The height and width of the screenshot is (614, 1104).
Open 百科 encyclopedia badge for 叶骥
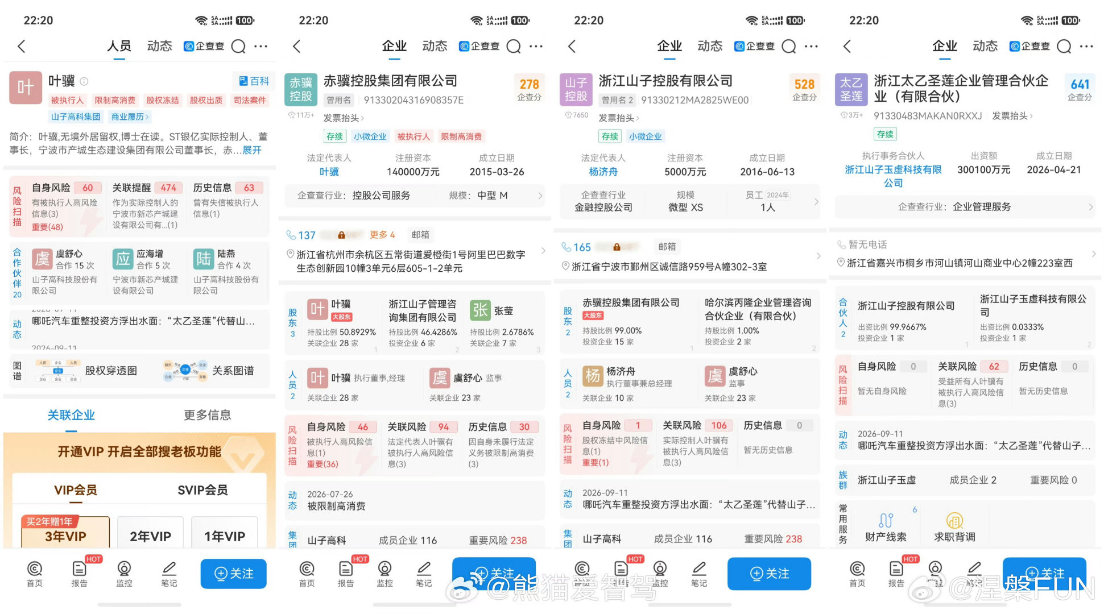[254, 81]
